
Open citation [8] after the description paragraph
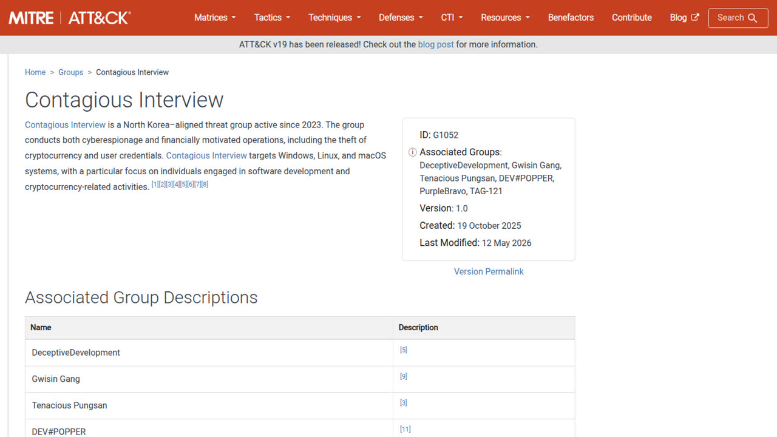pyautogui.click(x=205, y=184)
